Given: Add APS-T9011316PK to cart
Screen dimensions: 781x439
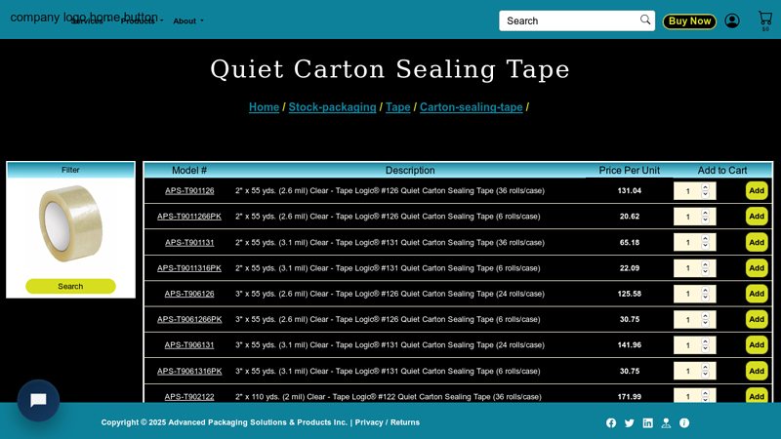Looking at the screenshot, I should point(757,268).
